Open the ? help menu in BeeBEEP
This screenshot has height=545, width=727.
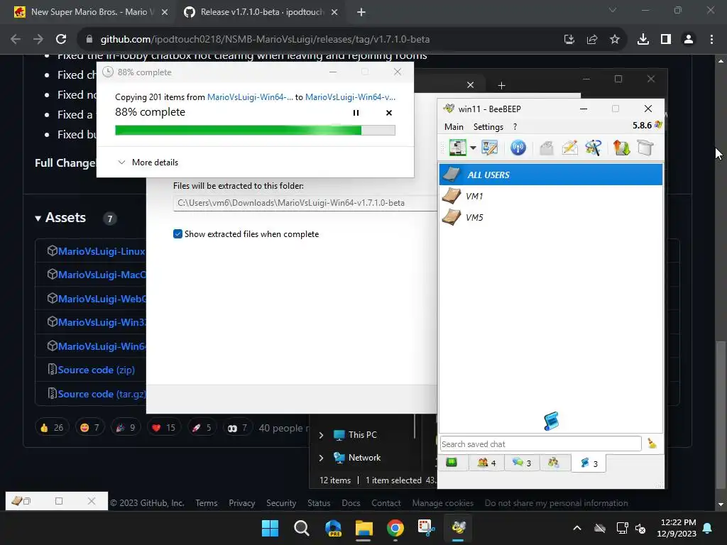pyautogui.click(x=515, y=126)
